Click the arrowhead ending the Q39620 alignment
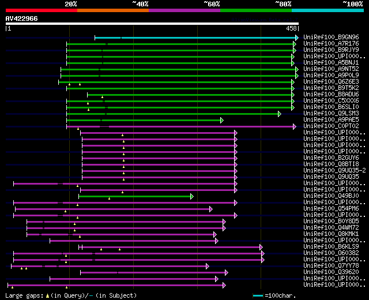The image size is (369, 300). pyautogui.click(x=227, y=273)
